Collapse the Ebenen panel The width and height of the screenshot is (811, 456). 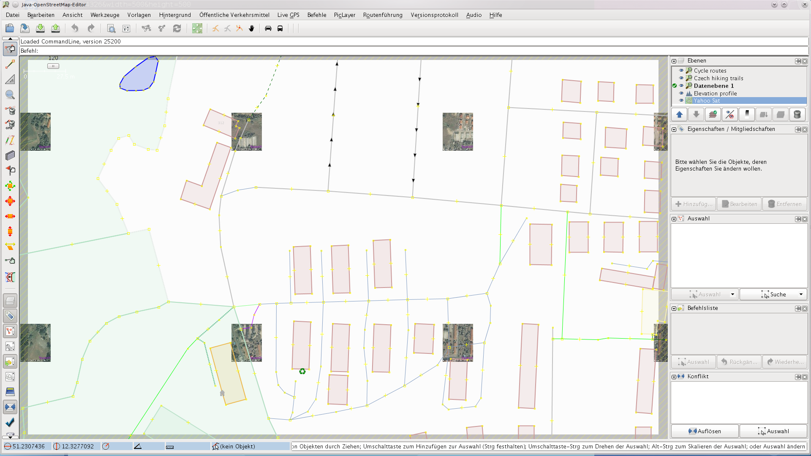[674, 61]
